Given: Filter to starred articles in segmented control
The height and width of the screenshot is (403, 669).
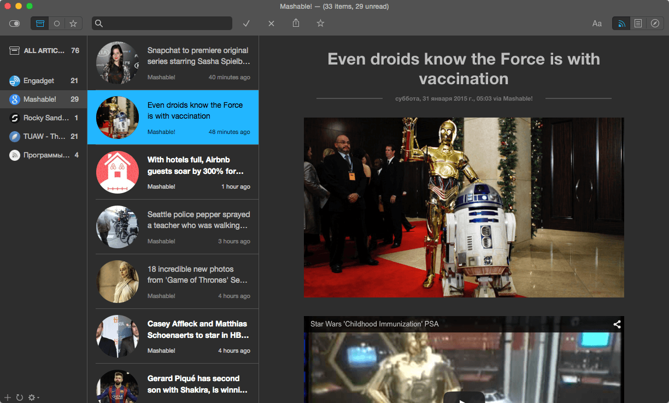Looking at the screenshot, I should click(x=73, y=24).
